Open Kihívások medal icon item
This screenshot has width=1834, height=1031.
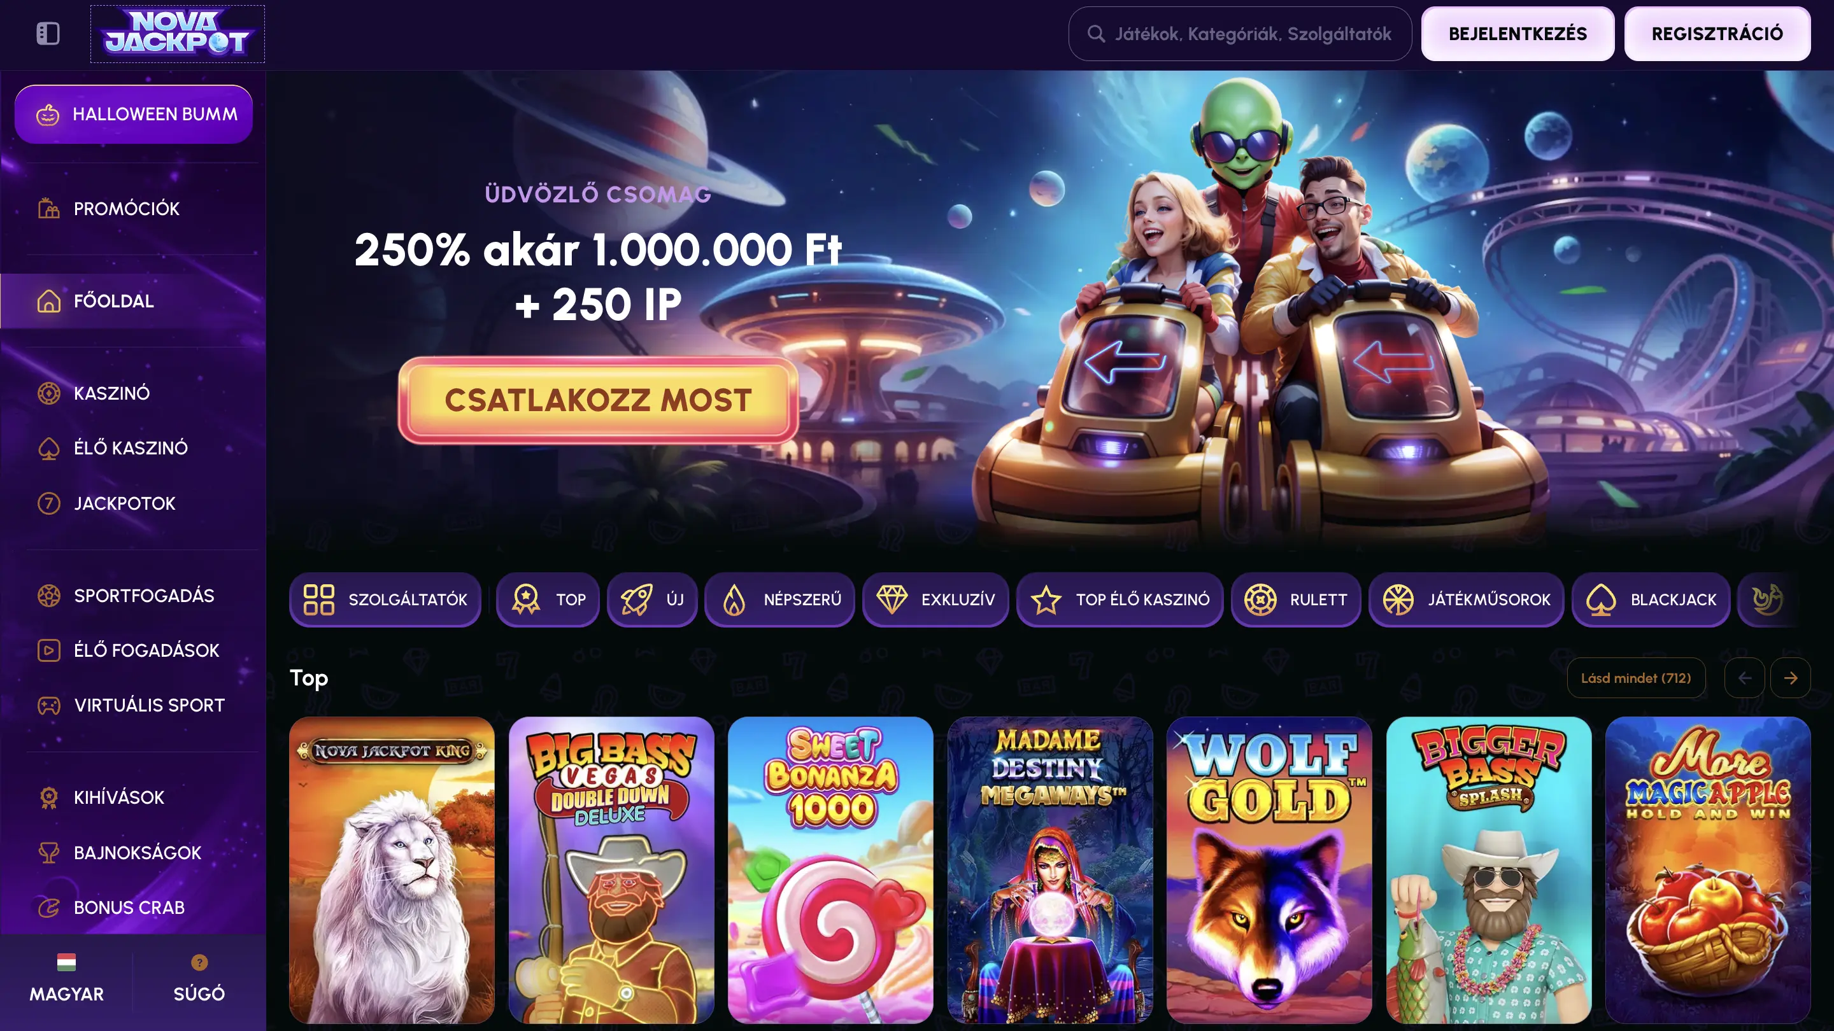(x=48, y=797)
